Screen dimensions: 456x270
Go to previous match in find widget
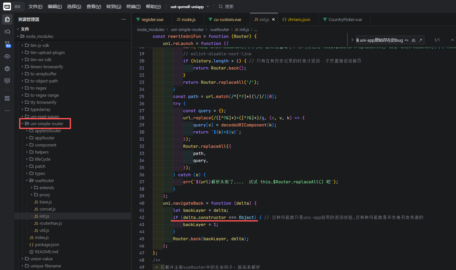pyautogui.click(x=452, y=40)
